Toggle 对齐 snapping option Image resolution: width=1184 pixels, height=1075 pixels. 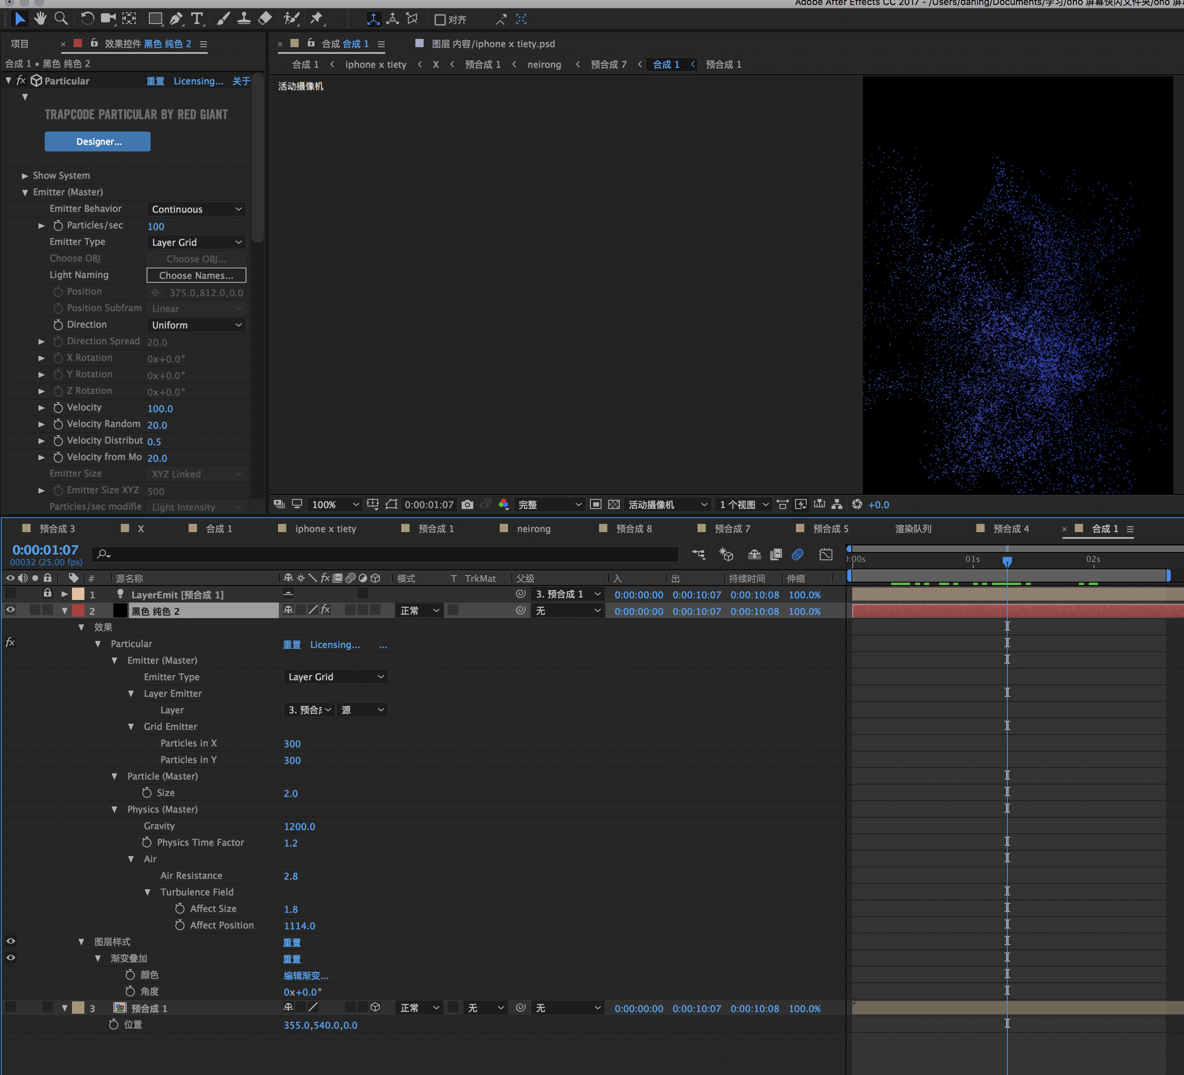439,19
